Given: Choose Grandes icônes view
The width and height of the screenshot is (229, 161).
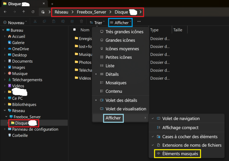Looking at the screenshot, I should 121,40.
